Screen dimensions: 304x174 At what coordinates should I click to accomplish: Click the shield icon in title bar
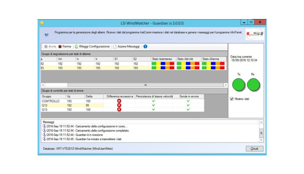pos(42,23)
